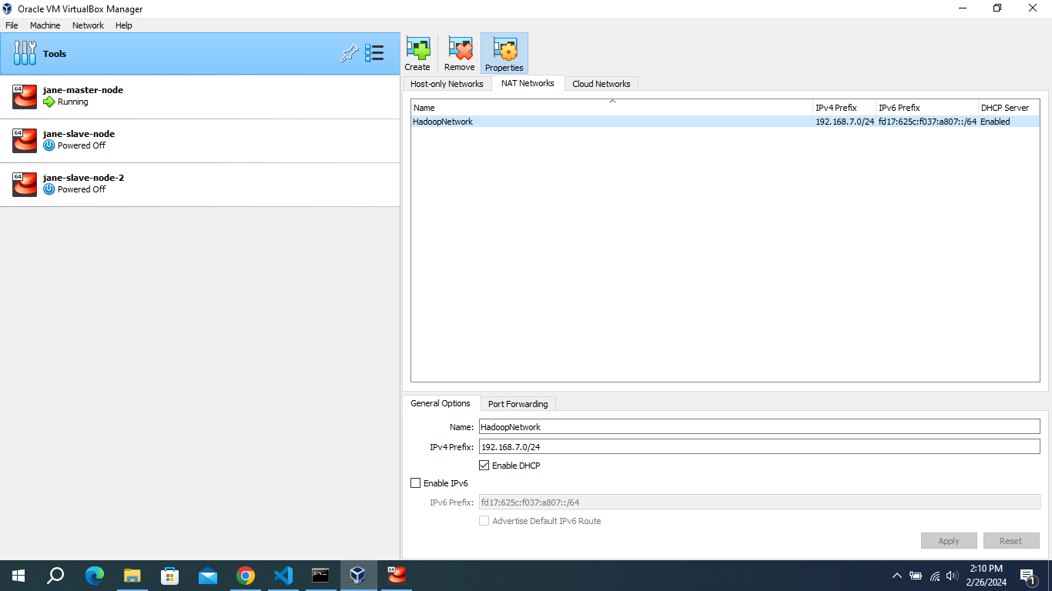Check the Enable IPv6 checkbox
Screen dimensions: 1052x591
(x=416, y=483)
